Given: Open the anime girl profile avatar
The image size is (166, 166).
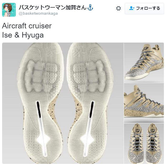Looking at the screenshot, I should [x=9, y=10].
